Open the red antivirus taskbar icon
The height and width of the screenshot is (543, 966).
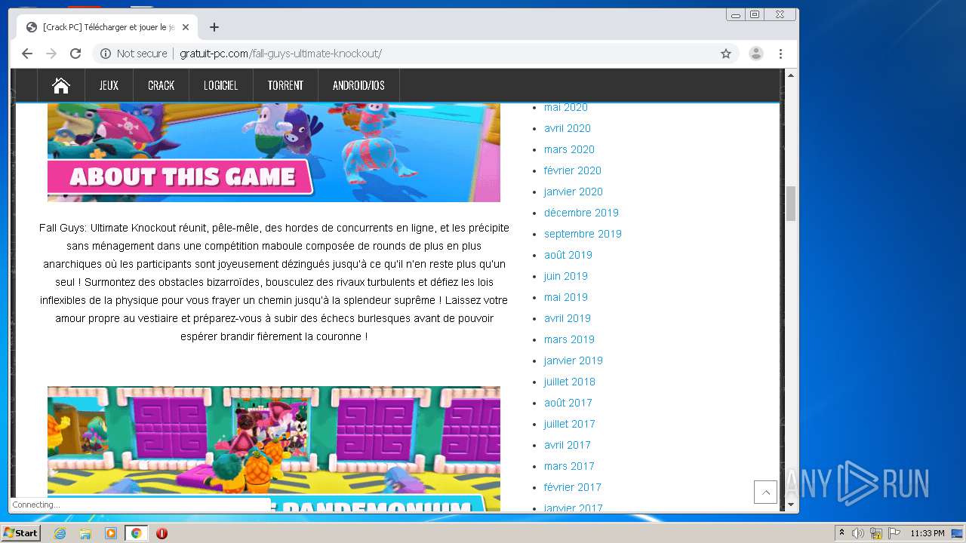click(x=162, y=533)
